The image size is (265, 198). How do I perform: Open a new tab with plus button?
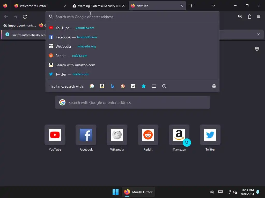click(191, 6)
